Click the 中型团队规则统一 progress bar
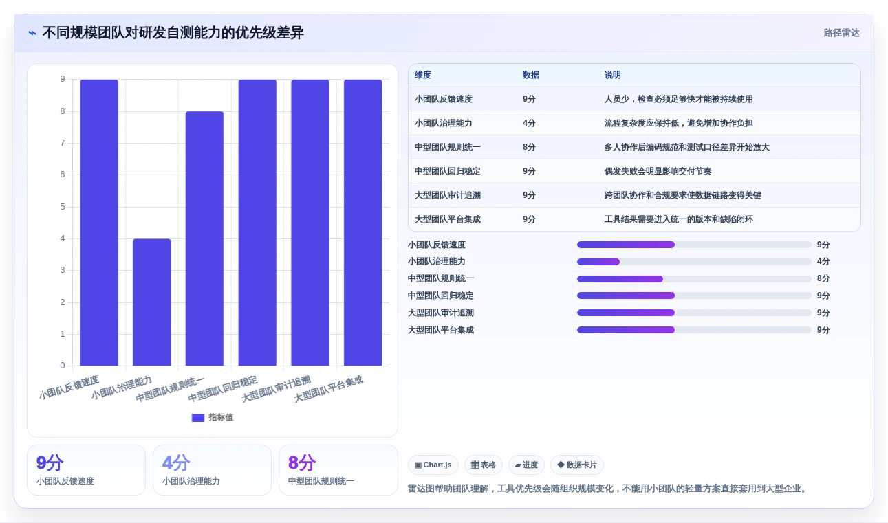Image resolution: width=888 pixels, height=523 pixels. (x=694, y=279)
